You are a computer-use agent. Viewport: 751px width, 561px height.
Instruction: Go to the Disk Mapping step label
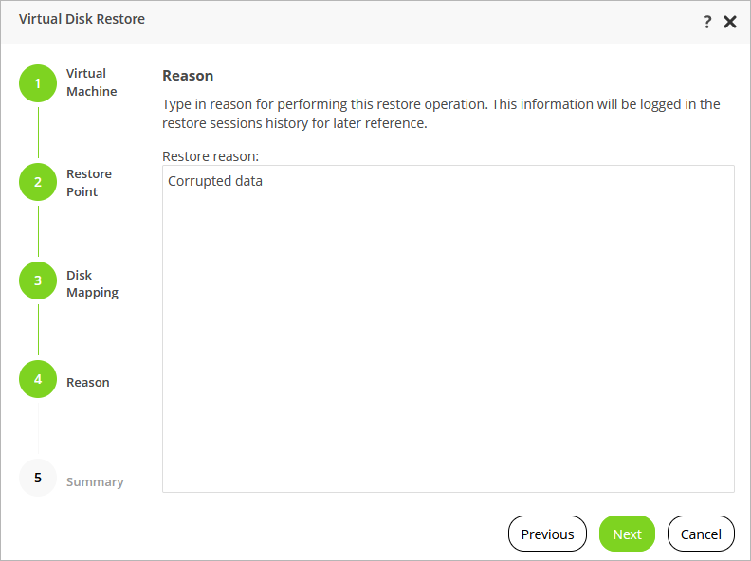coord(92,284)
